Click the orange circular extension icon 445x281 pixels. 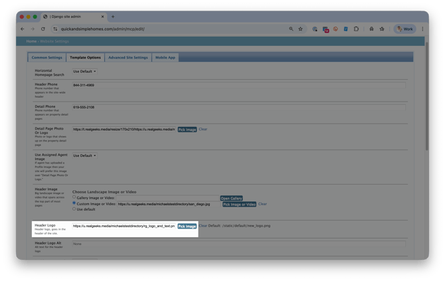click(335, 29)
